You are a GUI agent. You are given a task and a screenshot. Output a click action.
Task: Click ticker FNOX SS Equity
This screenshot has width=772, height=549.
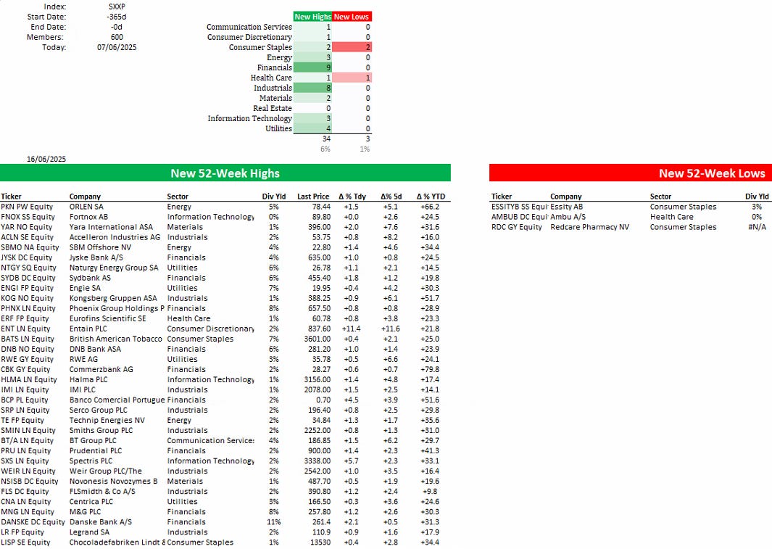click(x=28, y=217)
